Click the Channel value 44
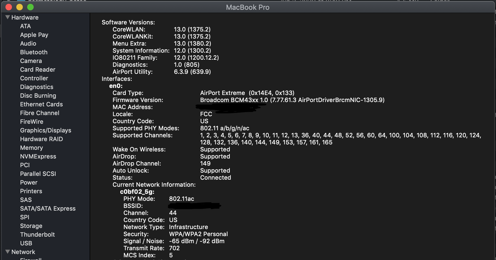The image size is (496, 260). (x=173, y=213)
